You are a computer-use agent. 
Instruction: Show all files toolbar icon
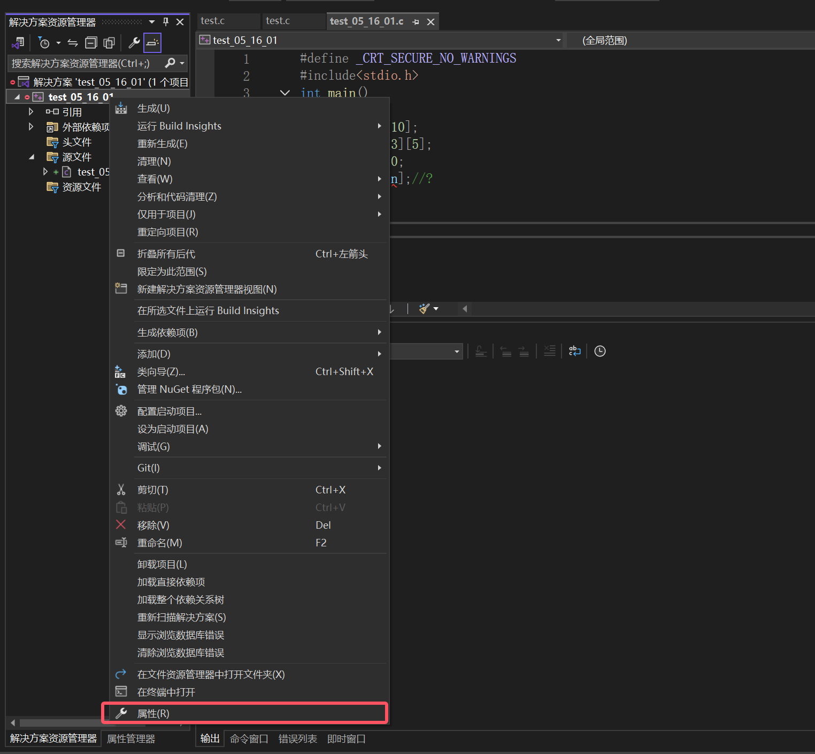(109, 43)
